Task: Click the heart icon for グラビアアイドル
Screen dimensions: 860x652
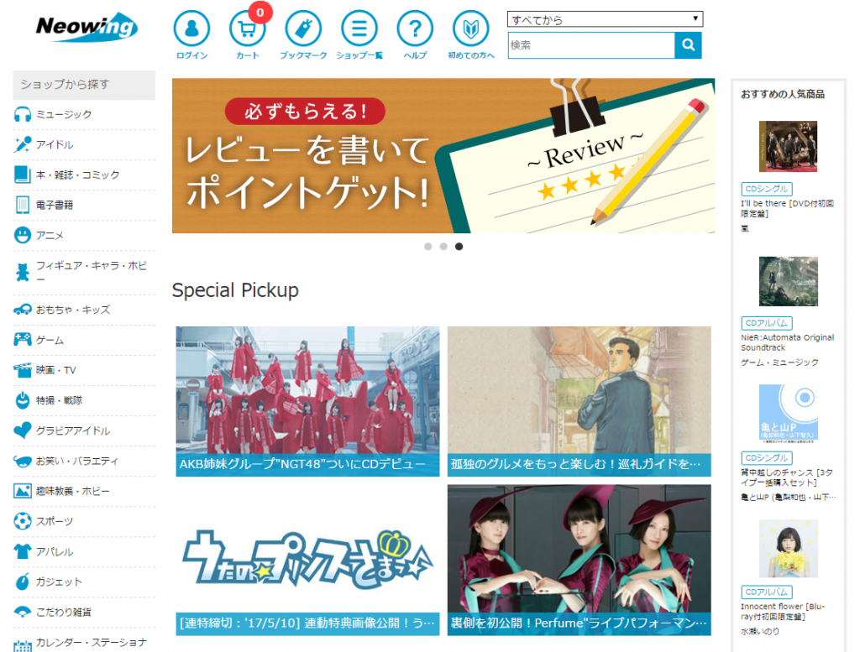Action: coord(23,430)
